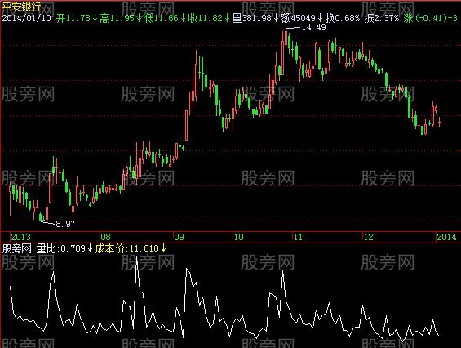Click the yellow arrow after 成本价:11.818
This screenshot has width=461, height=348.
164,248
